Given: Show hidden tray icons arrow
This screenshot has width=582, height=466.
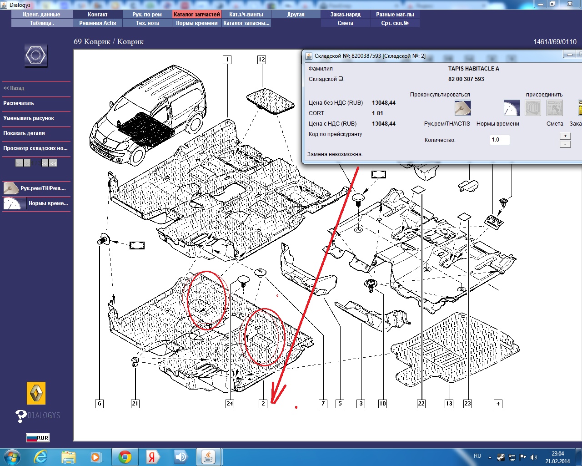Looking at the screenshot, I should [x=490, y=457].
